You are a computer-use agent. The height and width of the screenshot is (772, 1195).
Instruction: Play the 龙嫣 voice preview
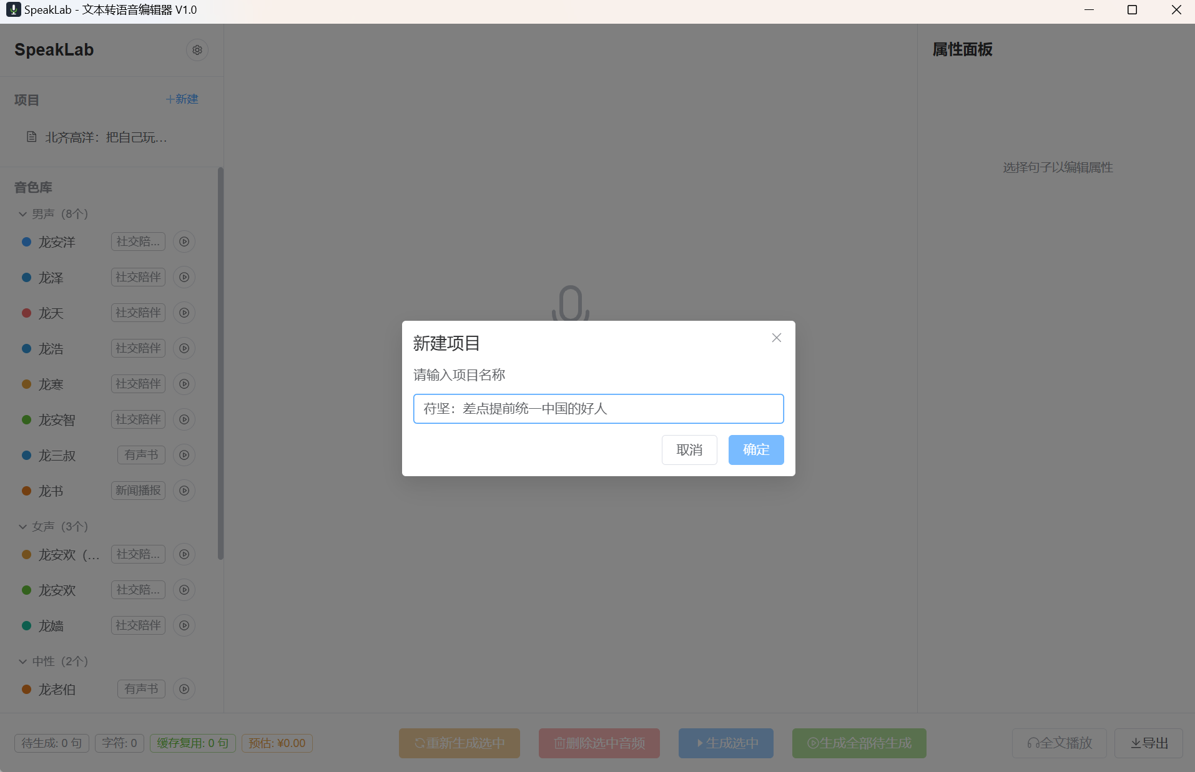184,625
